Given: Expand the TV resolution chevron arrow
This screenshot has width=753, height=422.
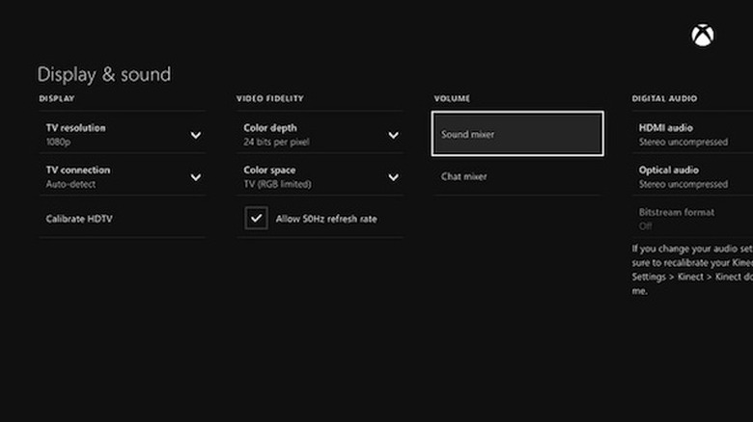Looking at the screenshot, I should [196, 135].
